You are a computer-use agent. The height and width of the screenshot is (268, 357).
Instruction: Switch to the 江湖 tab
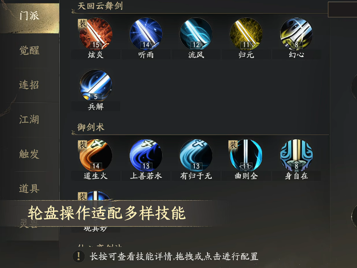point(30,119)
